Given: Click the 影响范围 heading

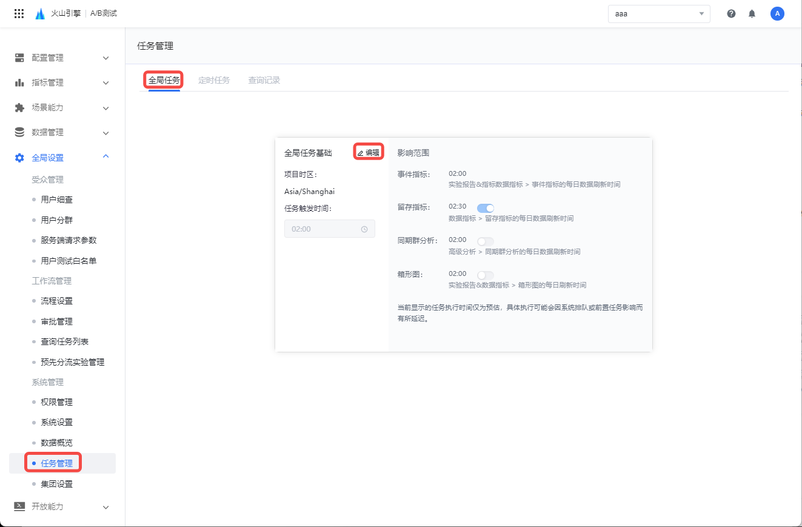Looking at the screenshot, I should point(413,153).
